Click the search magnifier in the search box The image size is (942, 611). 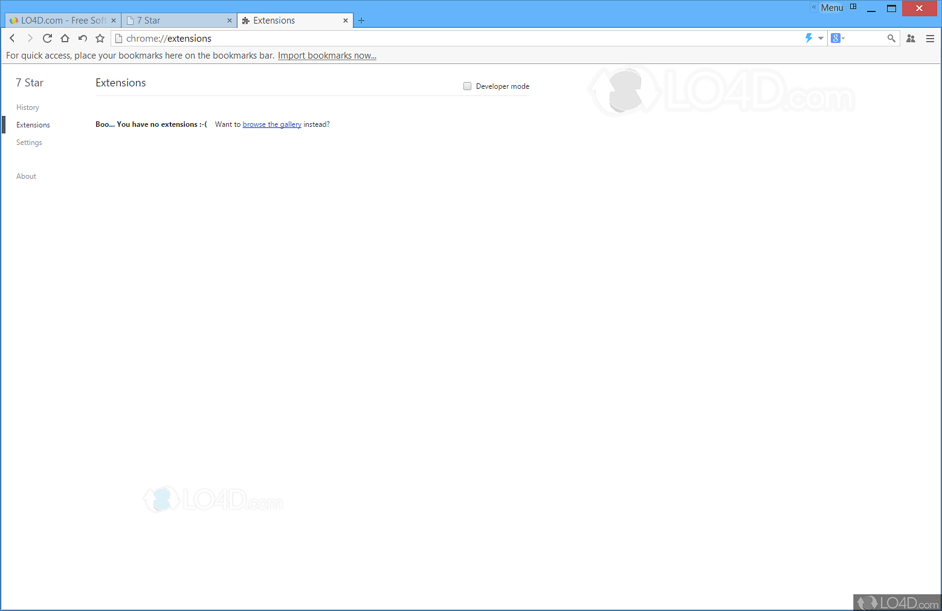click(x=891, y=38)
